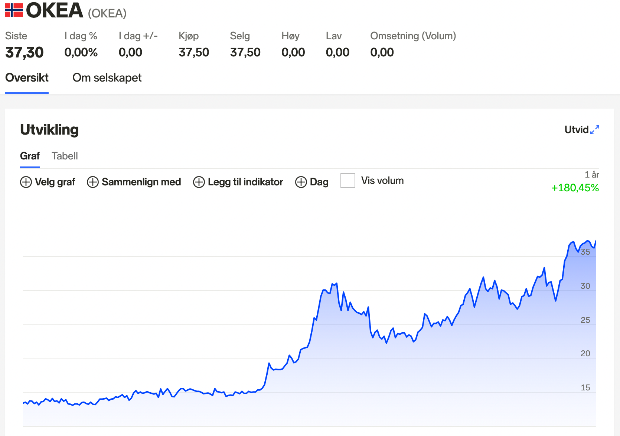Click the Norwegian flag icon beside OKEA
Viewport: 620px width, 436px height.
(x=14, y=10)
